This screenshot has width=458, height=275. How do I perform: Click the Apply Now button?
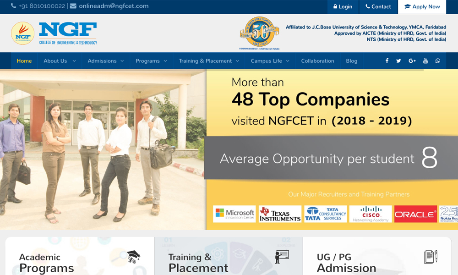point(422,7)
